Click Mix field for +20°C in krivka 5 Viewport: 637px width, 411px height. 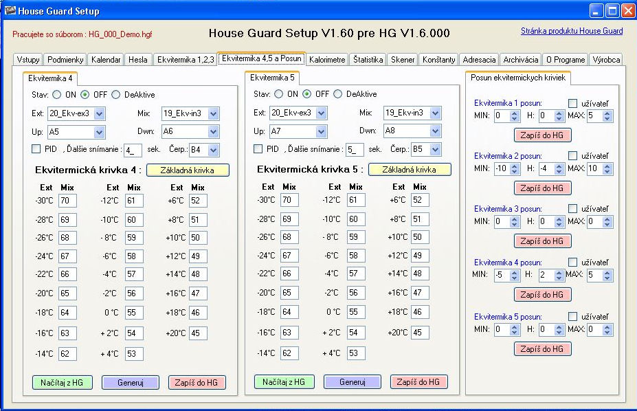[x=420, y=333]
